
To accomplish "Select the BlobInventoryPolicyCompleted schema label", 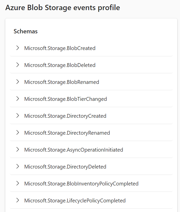I will 81,183.
